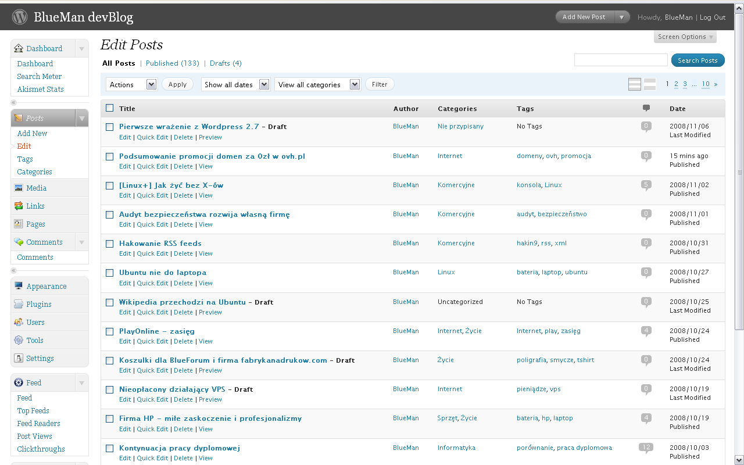
Task: Open the Media icon
Action: (19, 188)
